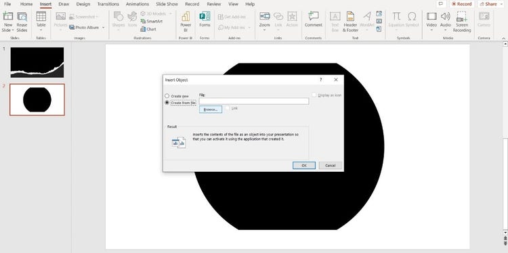
Task: Switch to the View tab
Action: point(233,4)
